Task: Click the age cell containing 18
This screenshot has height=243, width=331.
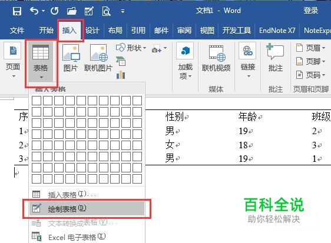Action: 243,145
